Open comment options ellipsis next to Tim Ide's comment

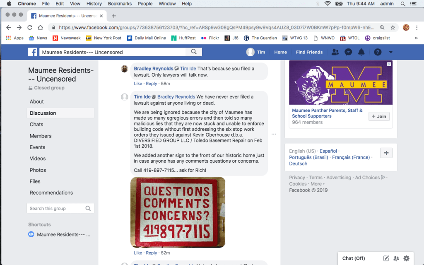(273, 134)
